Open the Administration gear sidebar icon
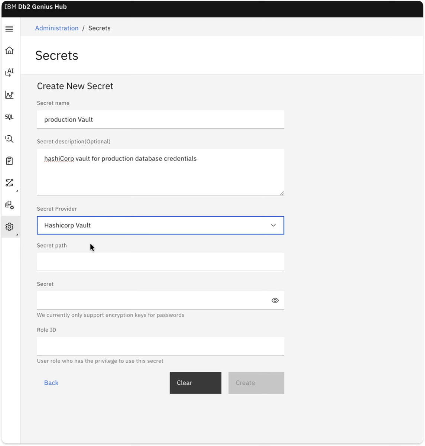425x446 pixels. (9, 227)
